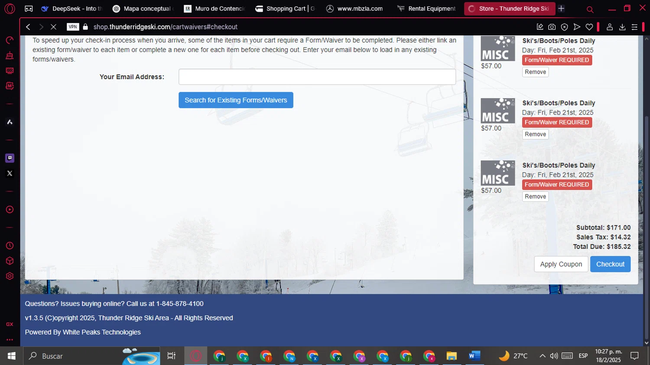Screen dimensions: 650x365
Task: Open the Windows Start menu
Action: click(11, 356)
